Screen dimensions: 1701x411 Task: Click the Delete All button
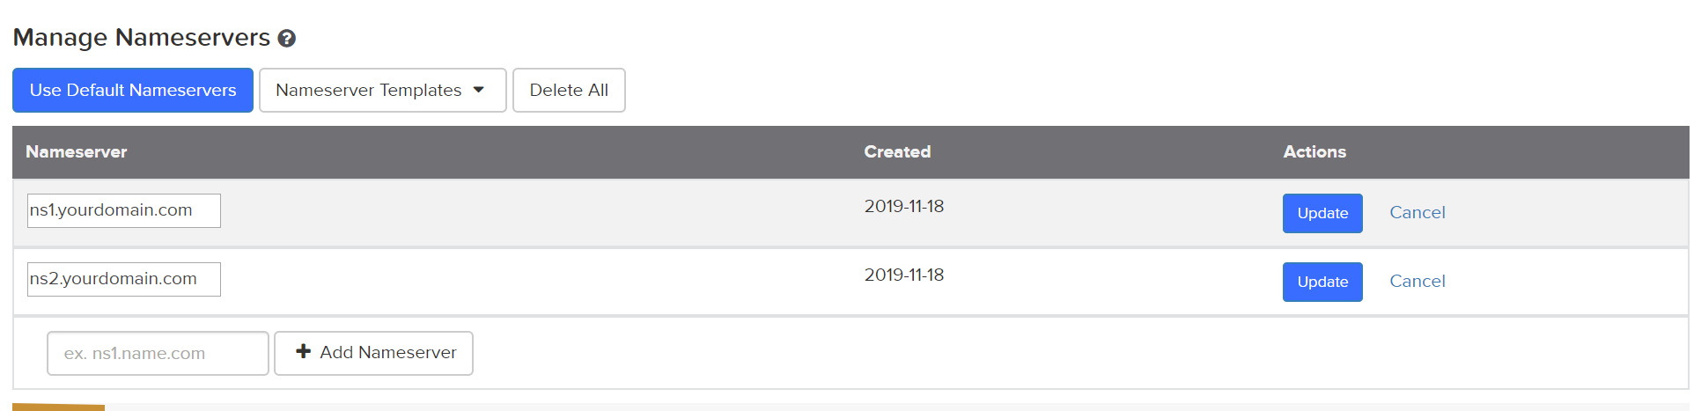tap(569, 90)
